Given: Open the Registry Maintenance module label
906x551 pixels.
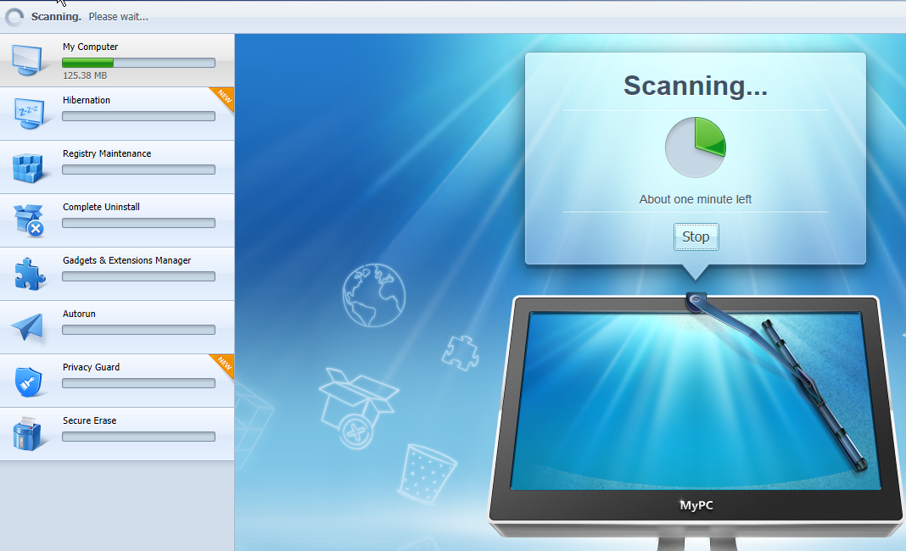Looking at the screenshot, I should pos(107,153).
